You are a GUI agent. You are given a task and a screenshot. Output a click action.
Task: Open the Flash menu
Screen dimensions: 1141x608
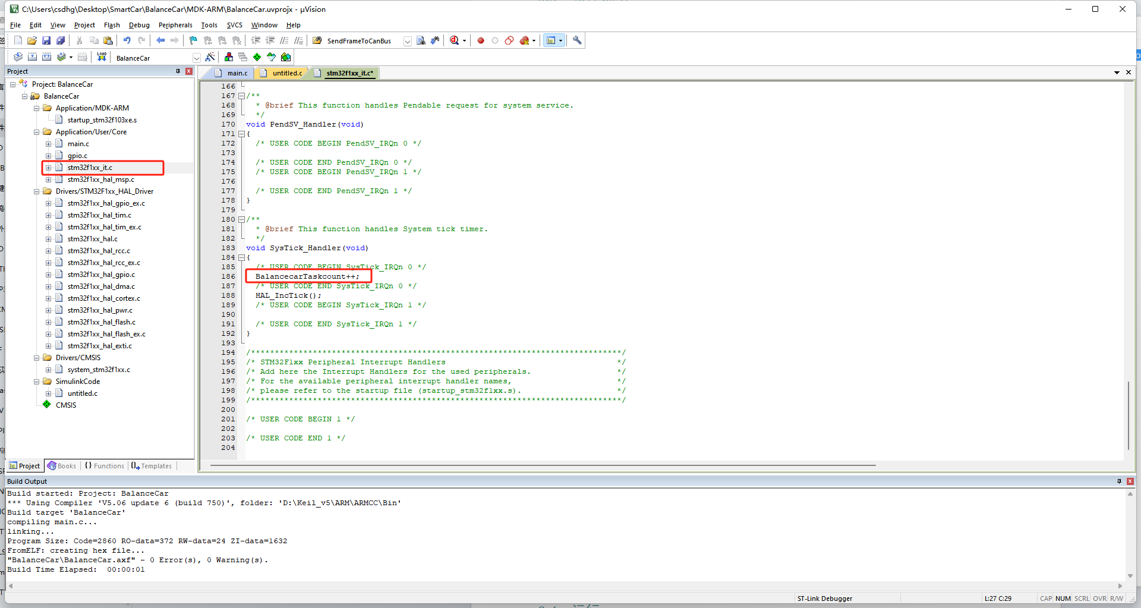(x=112, y=25)
